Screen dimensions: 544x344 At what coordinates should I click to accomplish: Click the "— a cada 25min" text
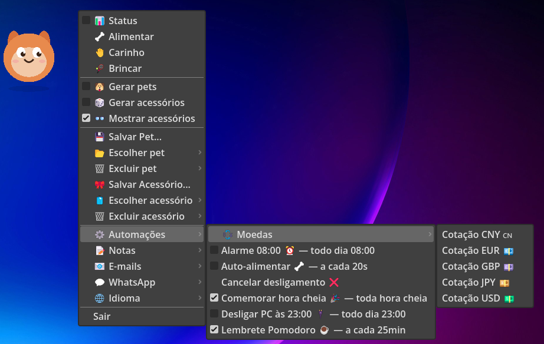369,330
